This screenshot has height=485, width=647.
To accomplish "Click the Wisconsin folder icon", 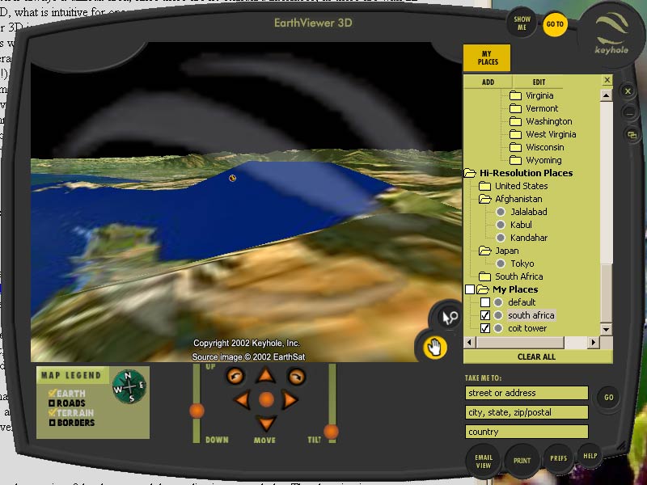I will (x=515, y=147).
